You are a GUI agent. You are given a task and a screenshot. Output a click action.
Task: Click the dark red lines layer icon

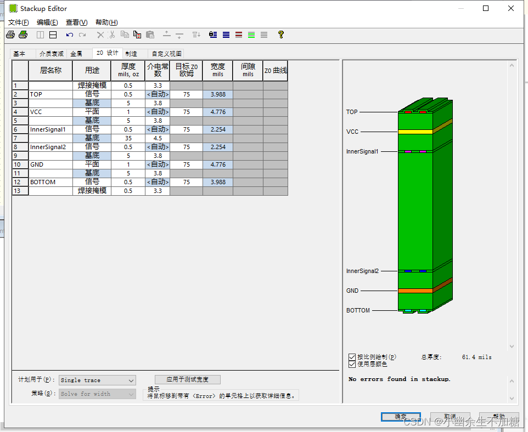click(239, 35)
